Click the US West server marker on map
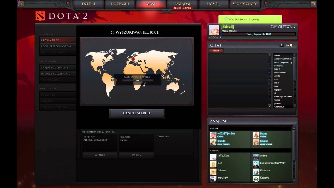Image resolution: width=334 pixels, height=188 pixels. tap(93, 61)
